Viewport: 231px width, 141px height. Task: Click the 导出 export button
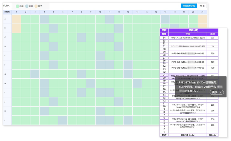click(202, 6)
